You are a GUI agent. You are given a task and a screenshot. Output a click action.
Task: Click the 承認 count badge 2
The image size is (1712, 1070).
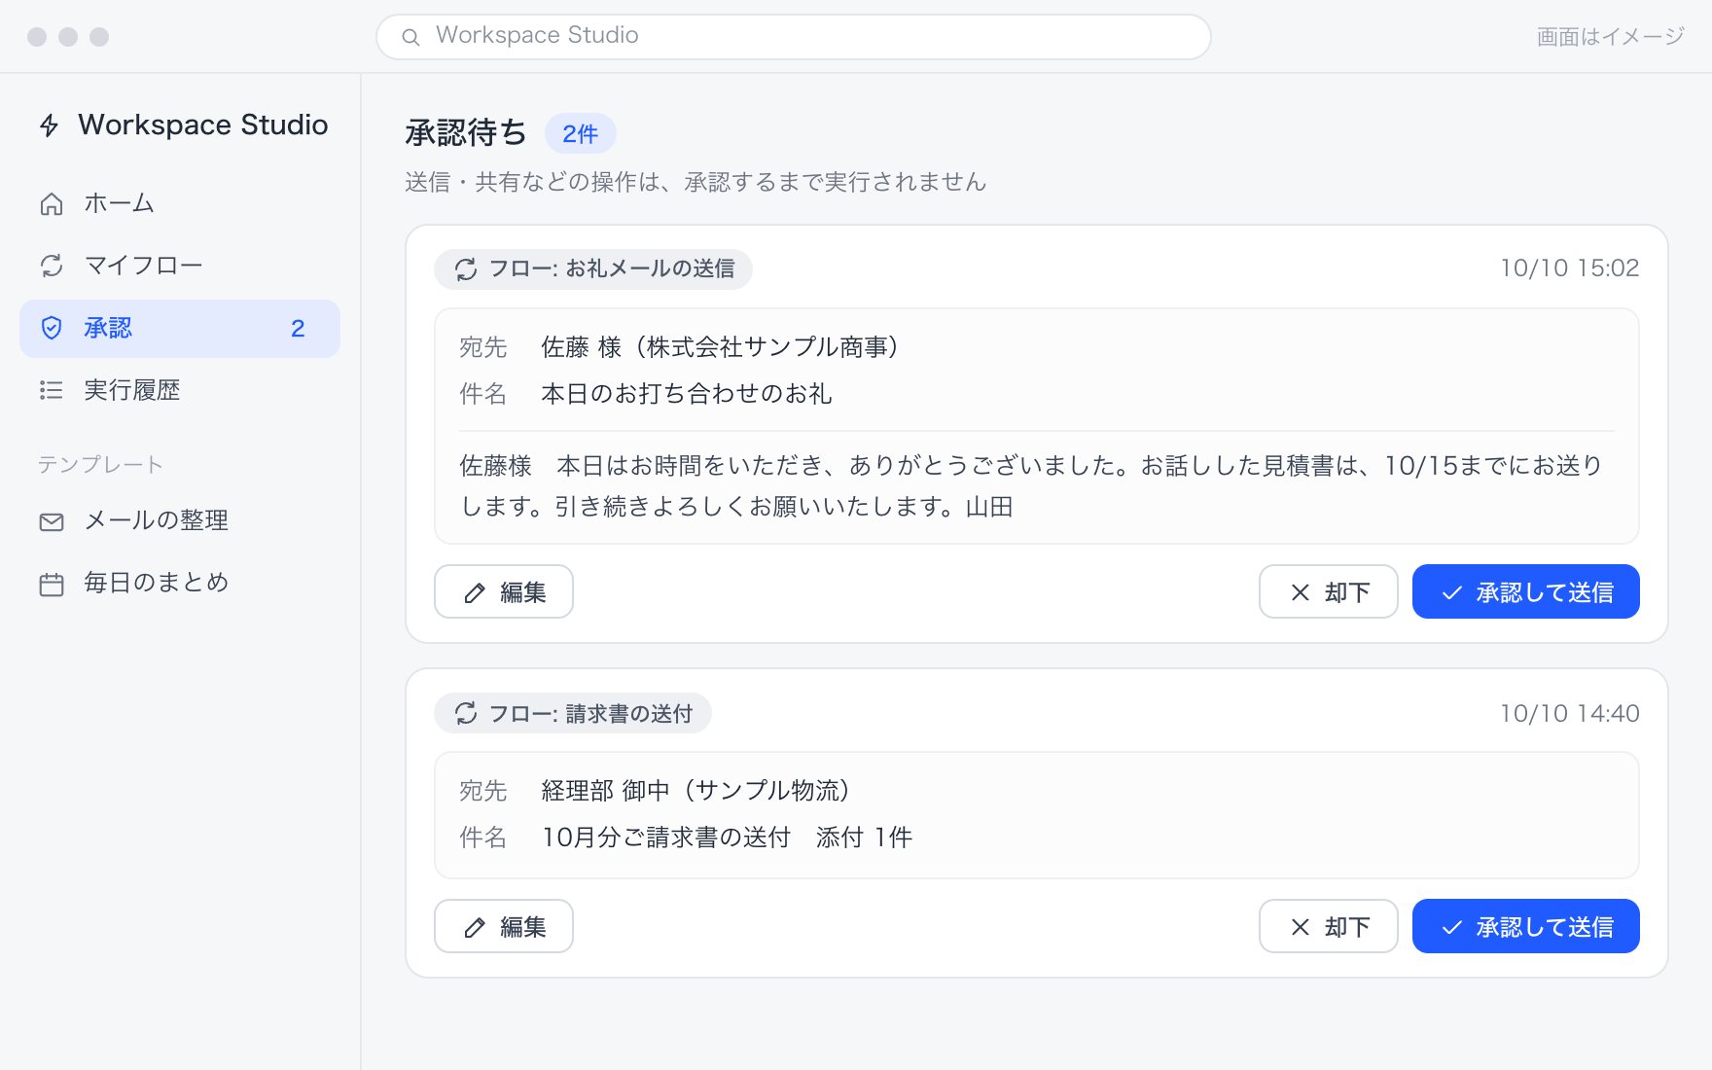click(298, 329)
